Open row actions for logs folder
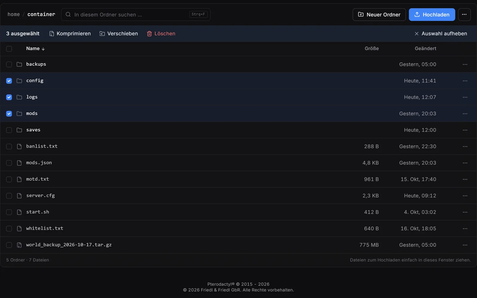 pyautogui.click(x=465, y=97)
